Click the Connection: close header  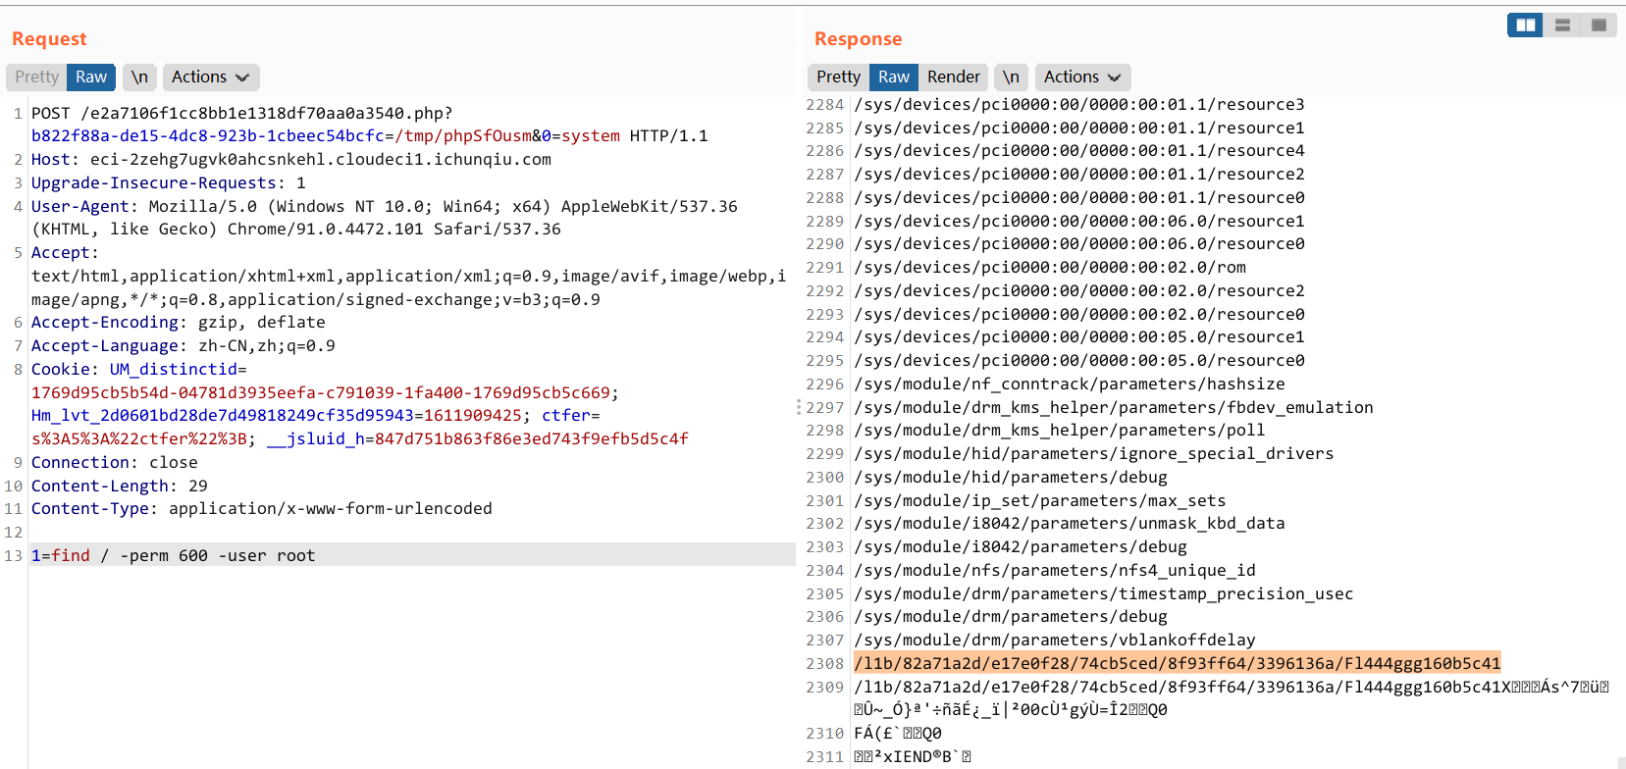point(115,462)
